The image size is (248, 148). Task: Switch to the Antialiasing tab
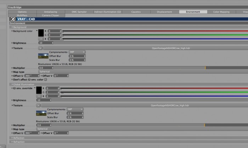[x=51, y=12]
